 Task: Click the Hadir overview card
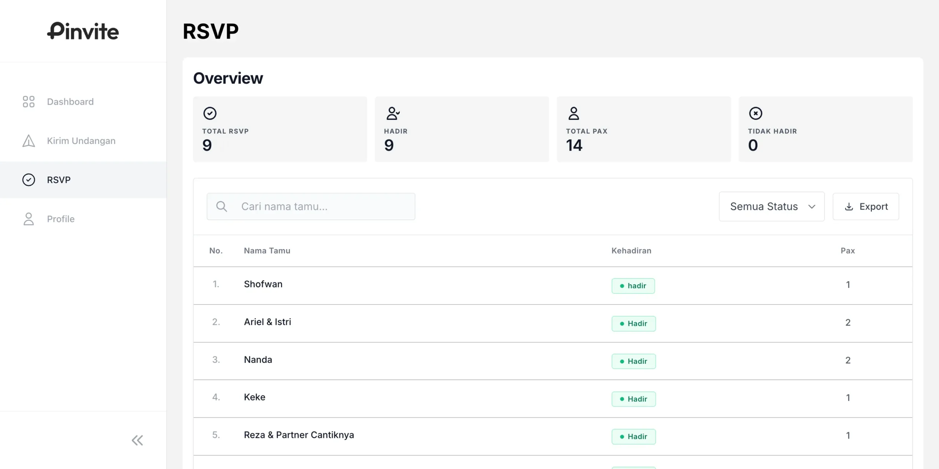(462, 129)
